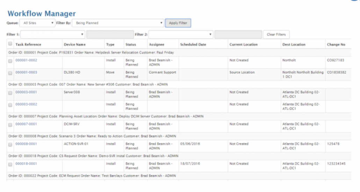This screenshot has height=192, width=360.
Task: Click the Filter 2 value text field
Action: (x=238, y=35)
